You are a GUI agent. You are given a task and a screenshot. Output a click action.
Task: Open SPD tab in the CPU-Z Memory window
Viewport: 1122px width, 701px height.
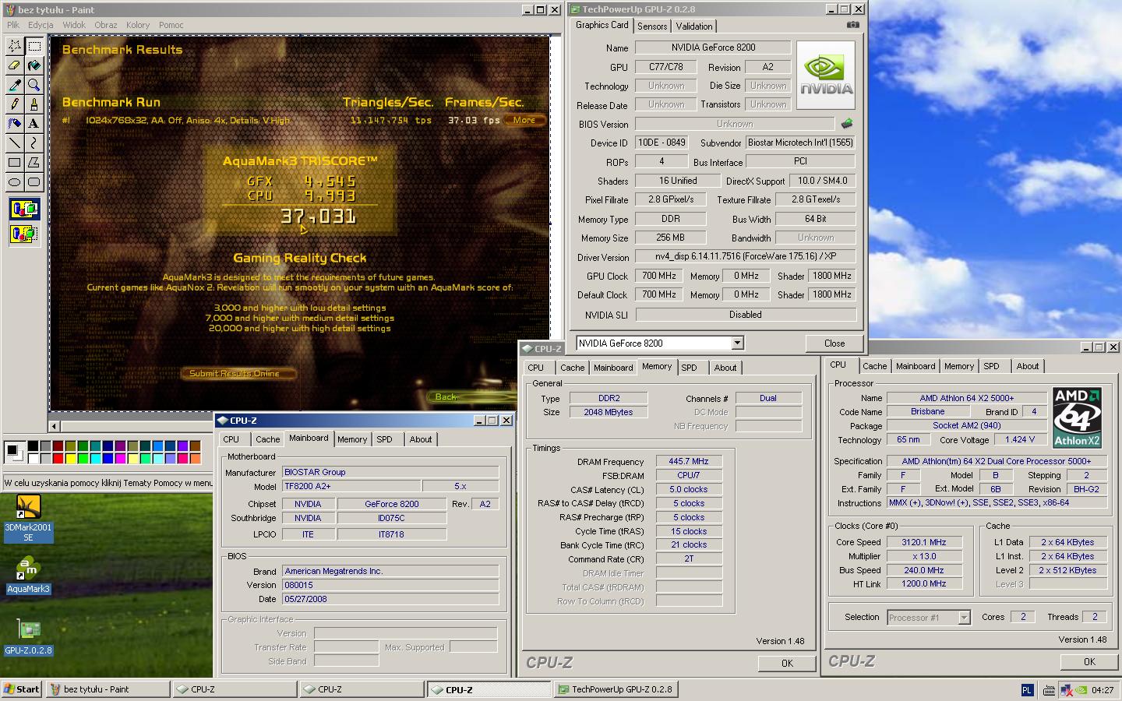click(690, 368)
